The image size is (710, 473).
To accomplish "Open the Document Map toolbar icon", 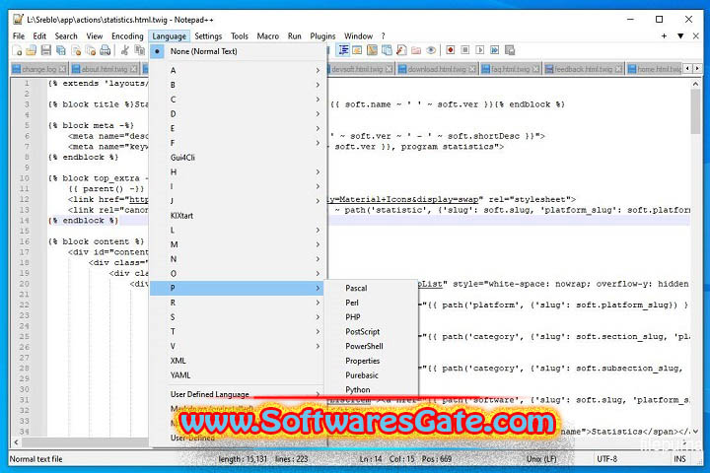I will coord(372,50).
